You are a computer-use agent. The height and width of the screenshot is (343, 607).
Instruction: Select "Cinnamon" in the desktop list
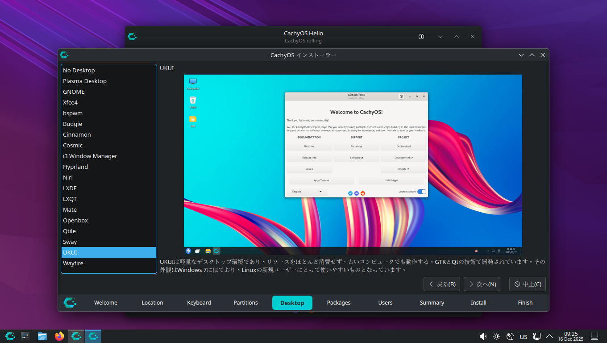[109, 134]
